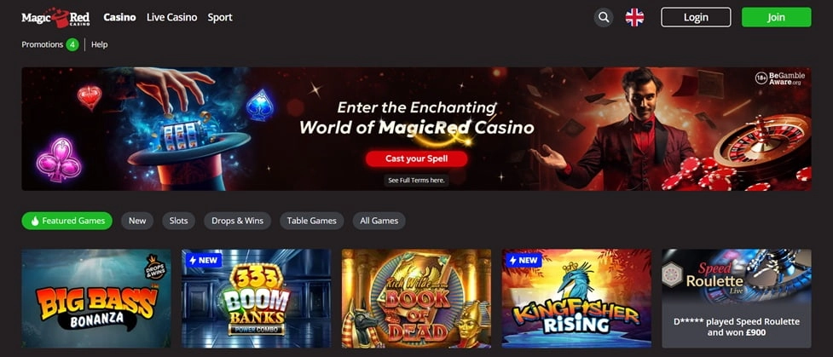The height and width of the screenshot is (357, 833).
Task: View All Games filter
Action: tap(379, 221)
